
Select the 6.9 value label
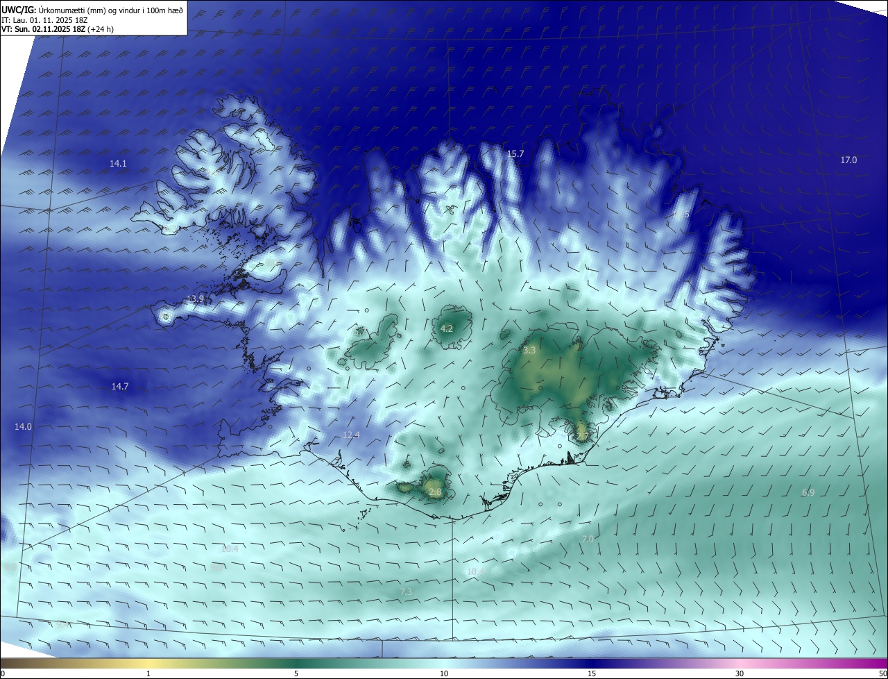[x=808, y=493]
